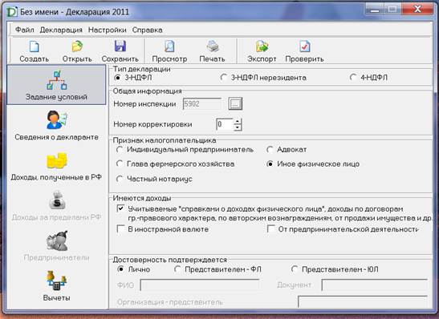
Task: Click the Создать (new declaration) toolbar icon
Action: (x=35, y=46)
